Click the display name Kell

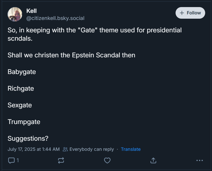pos(32,11)
